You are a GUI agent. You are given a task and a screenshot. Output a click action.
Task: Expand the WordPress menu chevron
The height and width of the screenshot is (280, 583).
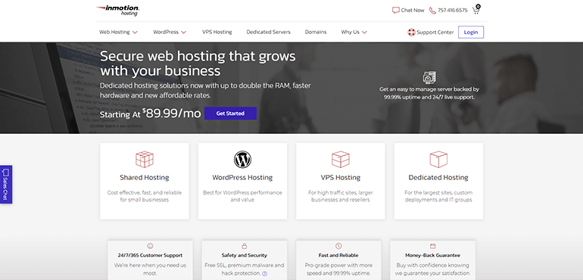[184, 33]
